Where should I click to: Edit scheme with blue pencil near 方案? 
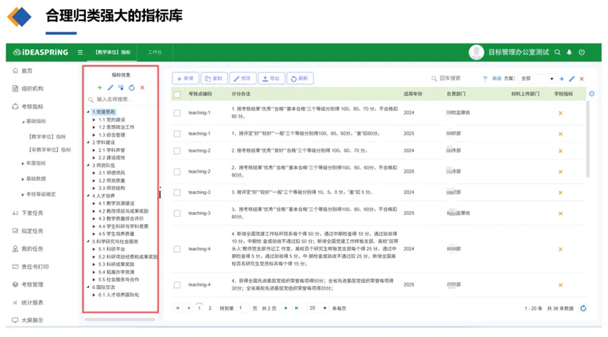click(571, 79)
